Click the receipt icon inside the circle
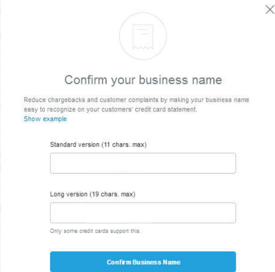275x272 pixels. 143,37
